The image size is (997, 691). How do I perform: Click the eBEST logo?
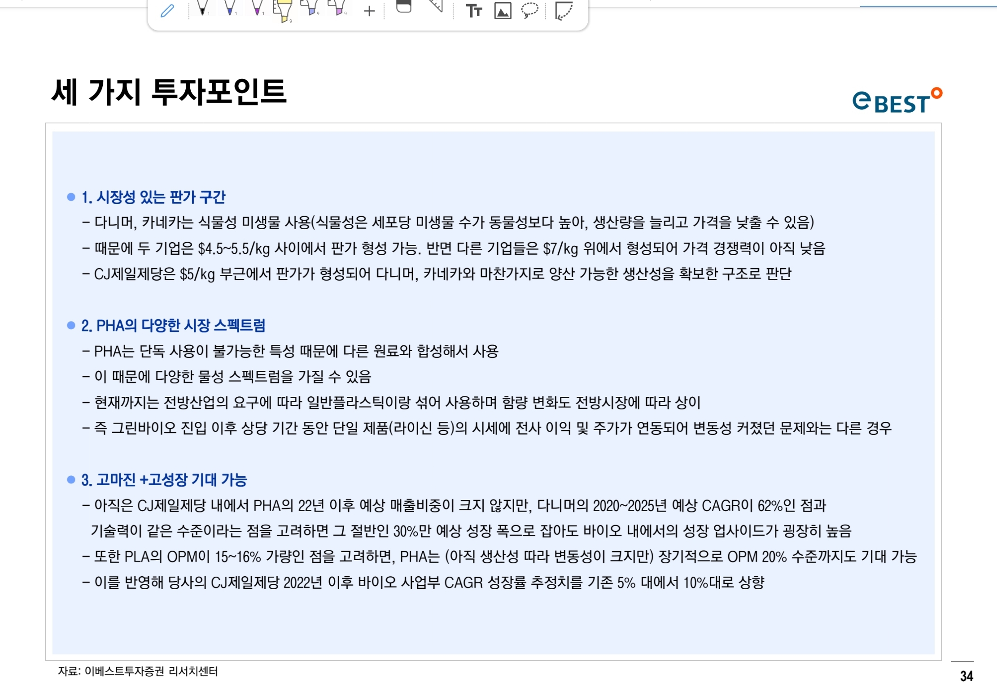896,100
